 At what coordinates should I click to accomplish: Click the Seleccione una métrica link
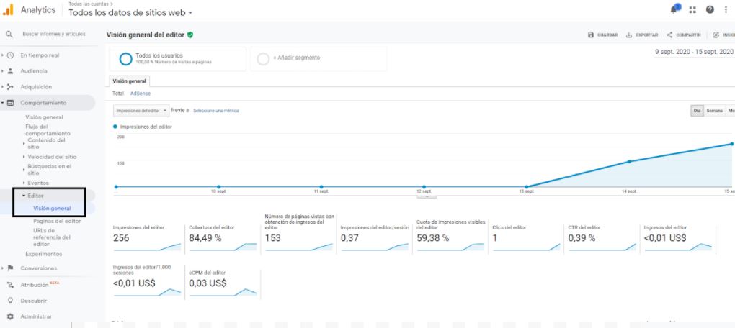click(x=215, y=111)
